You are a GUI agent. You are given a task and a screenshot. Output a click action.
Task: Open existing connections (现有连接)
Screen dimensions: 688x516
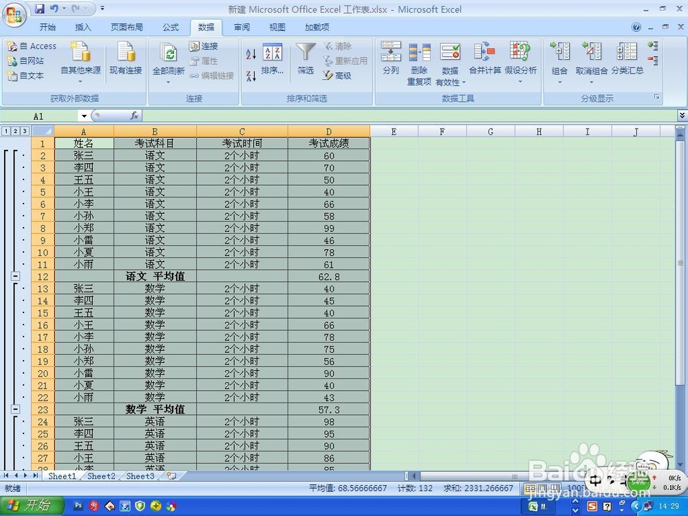point(125,58)
